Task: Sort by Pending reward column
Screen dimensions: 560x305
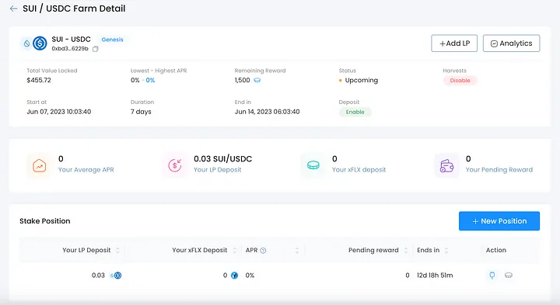Action: pyautogui.click(x=406, y=250)
